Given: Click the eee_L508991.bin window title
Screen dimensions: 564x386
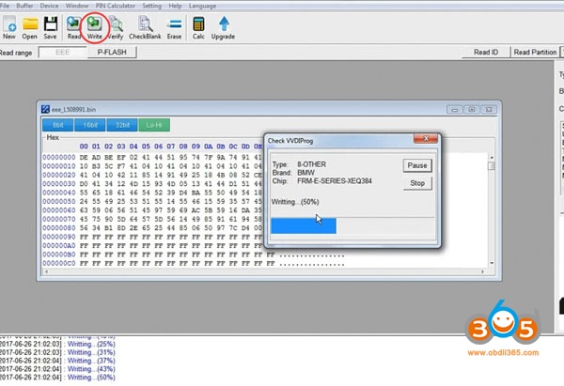Looking at the screenshot, I should (73, 110).
